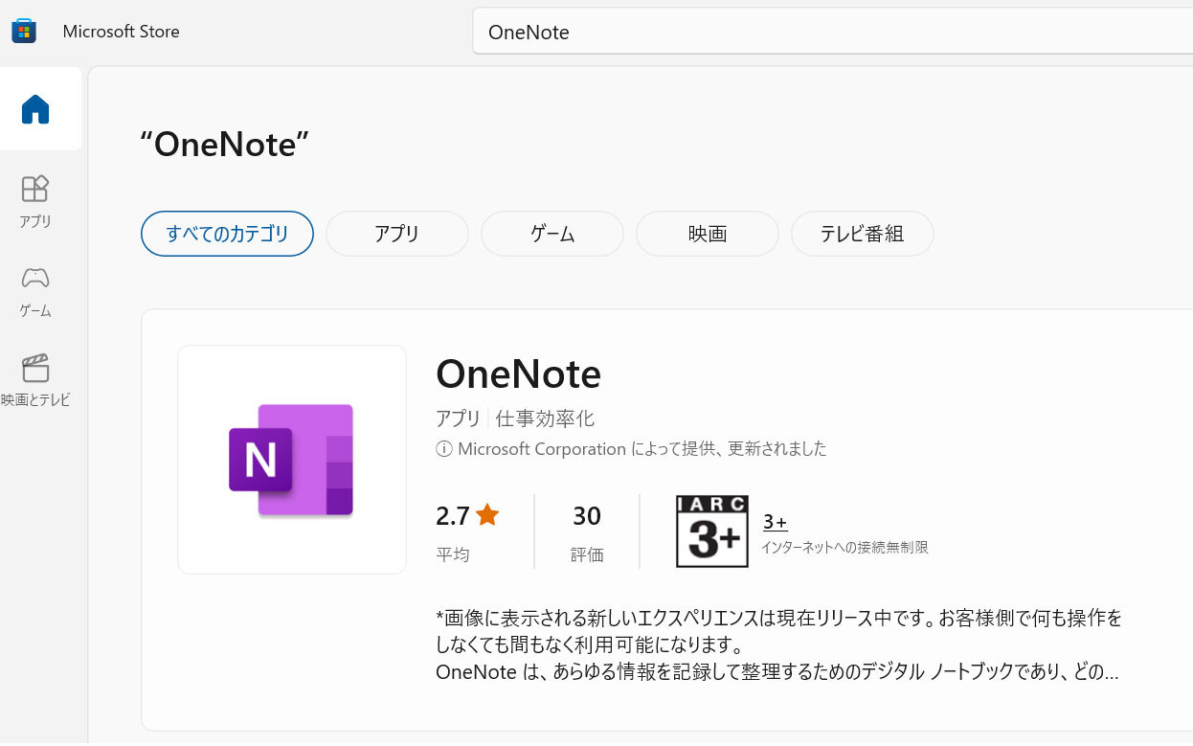The height and width of the screenshot is (746, 1193).
Task: Click the Microsoft Store logo icon
Action: [24, 31]
